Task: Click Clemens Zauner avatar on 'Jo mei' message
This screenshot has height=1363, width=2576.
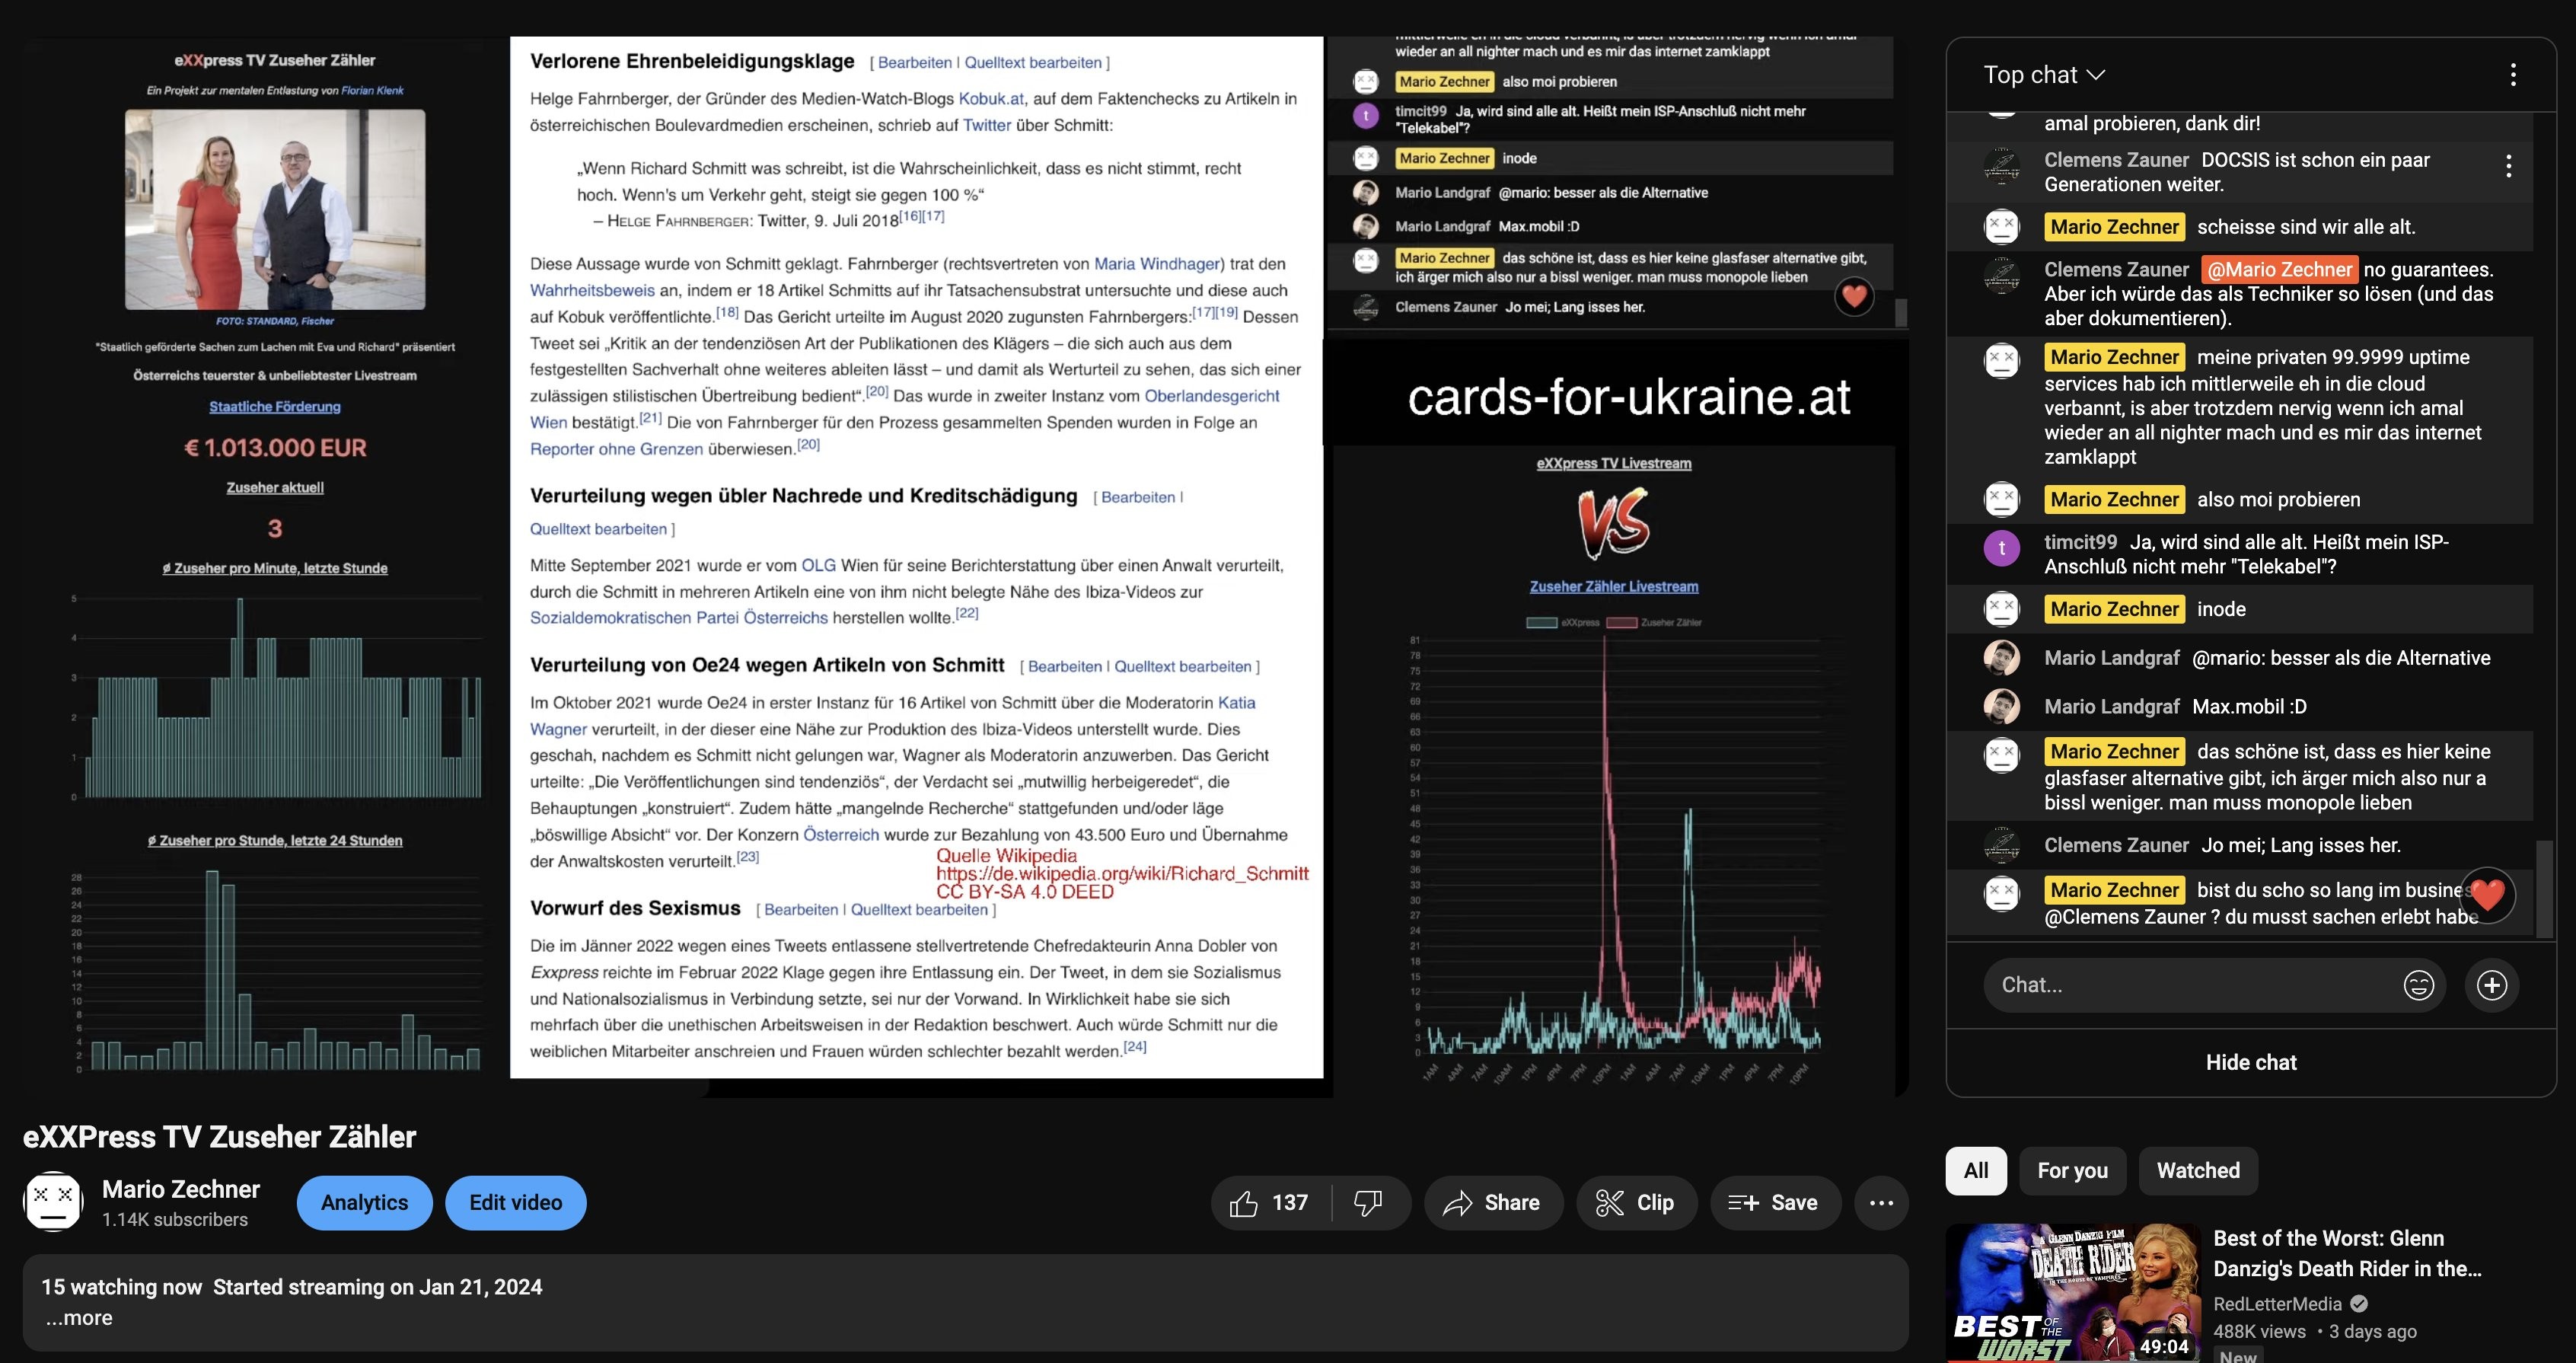Action: click(2002, 846)
